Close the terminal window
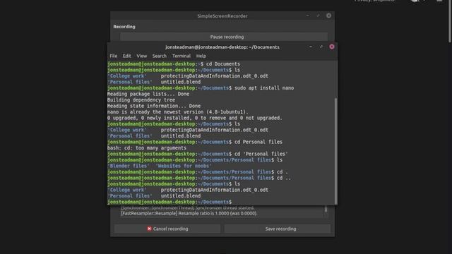Screen dimensions: 452x254 332,47
